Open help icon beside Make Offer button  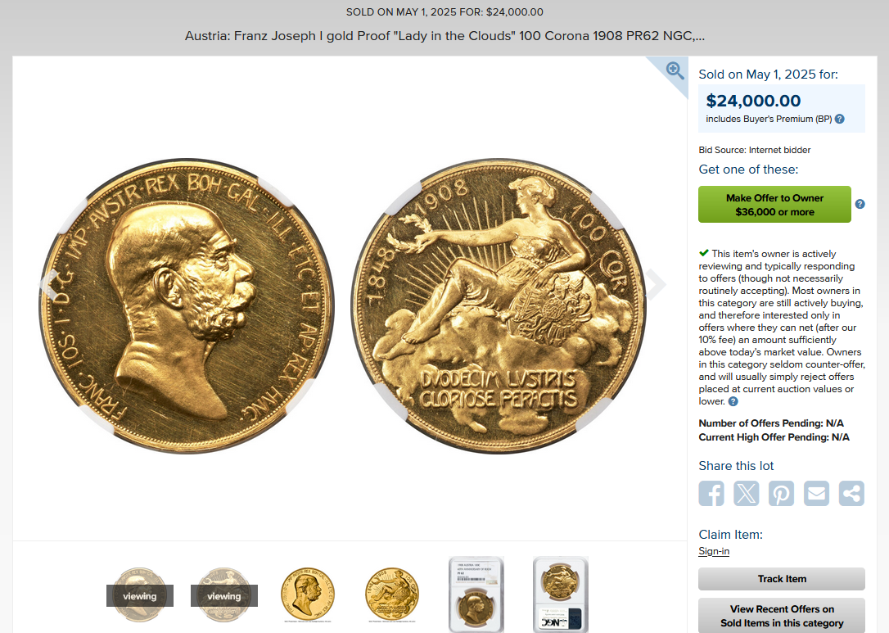point(860,204)
